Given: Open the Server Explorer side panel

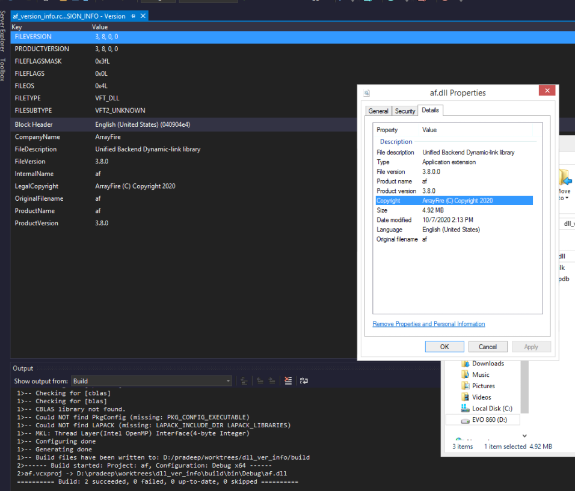Looking at the screenshot, I should pyautogui.click(x=3, y=31).
